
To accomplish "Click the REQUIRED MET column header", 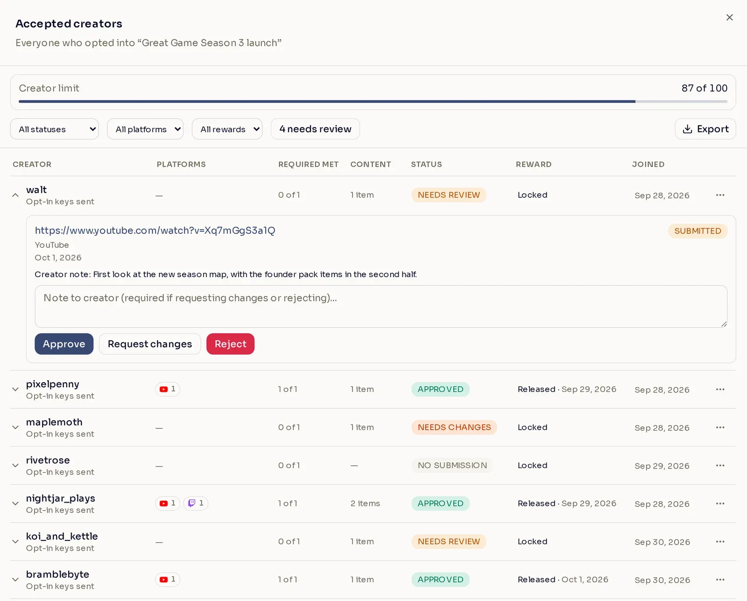I will click(308, 164).
